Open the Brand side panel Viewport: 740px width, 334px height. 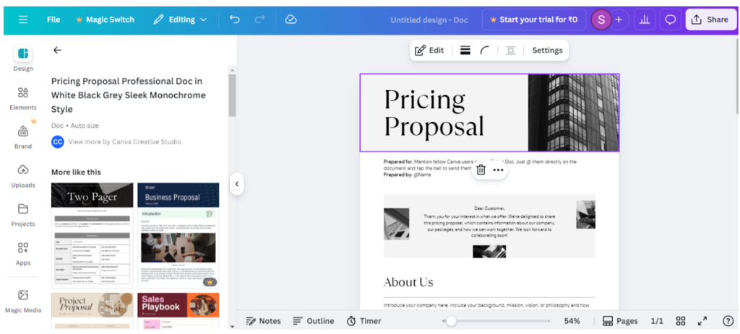[22, 136]
